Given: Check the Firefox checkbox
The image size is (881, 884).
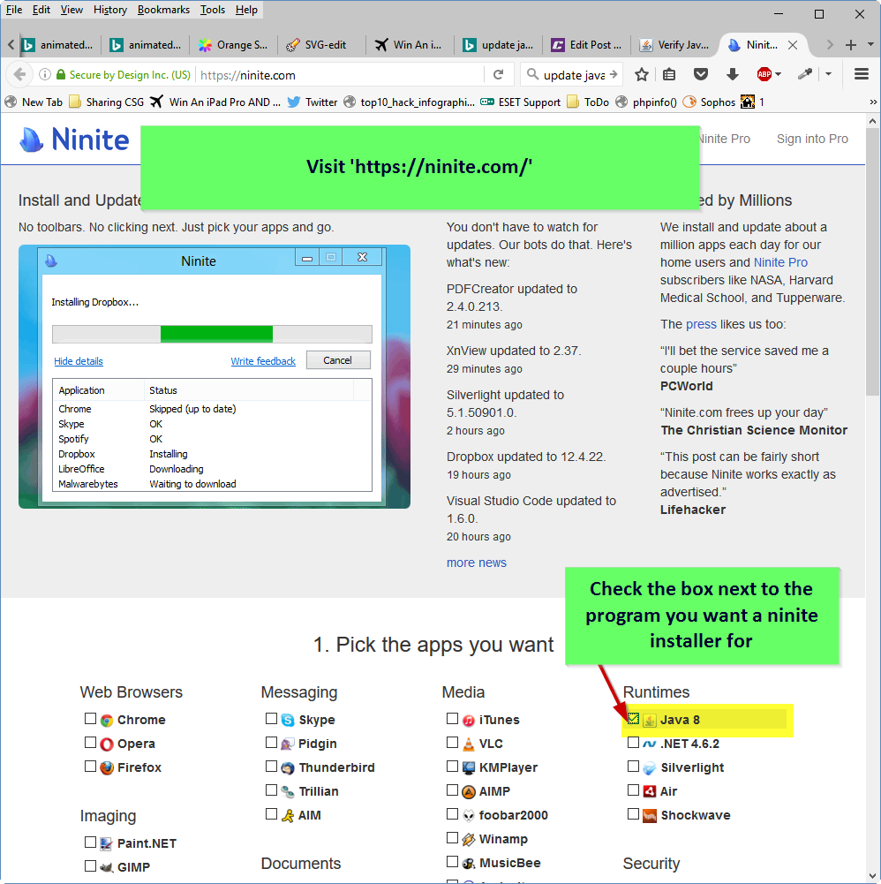Looking at the screenshot, I should click(90, 766).
